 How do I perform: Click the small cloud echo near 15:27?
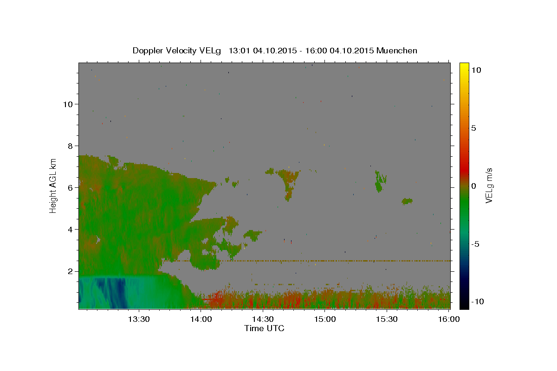[x=380, y=181]
